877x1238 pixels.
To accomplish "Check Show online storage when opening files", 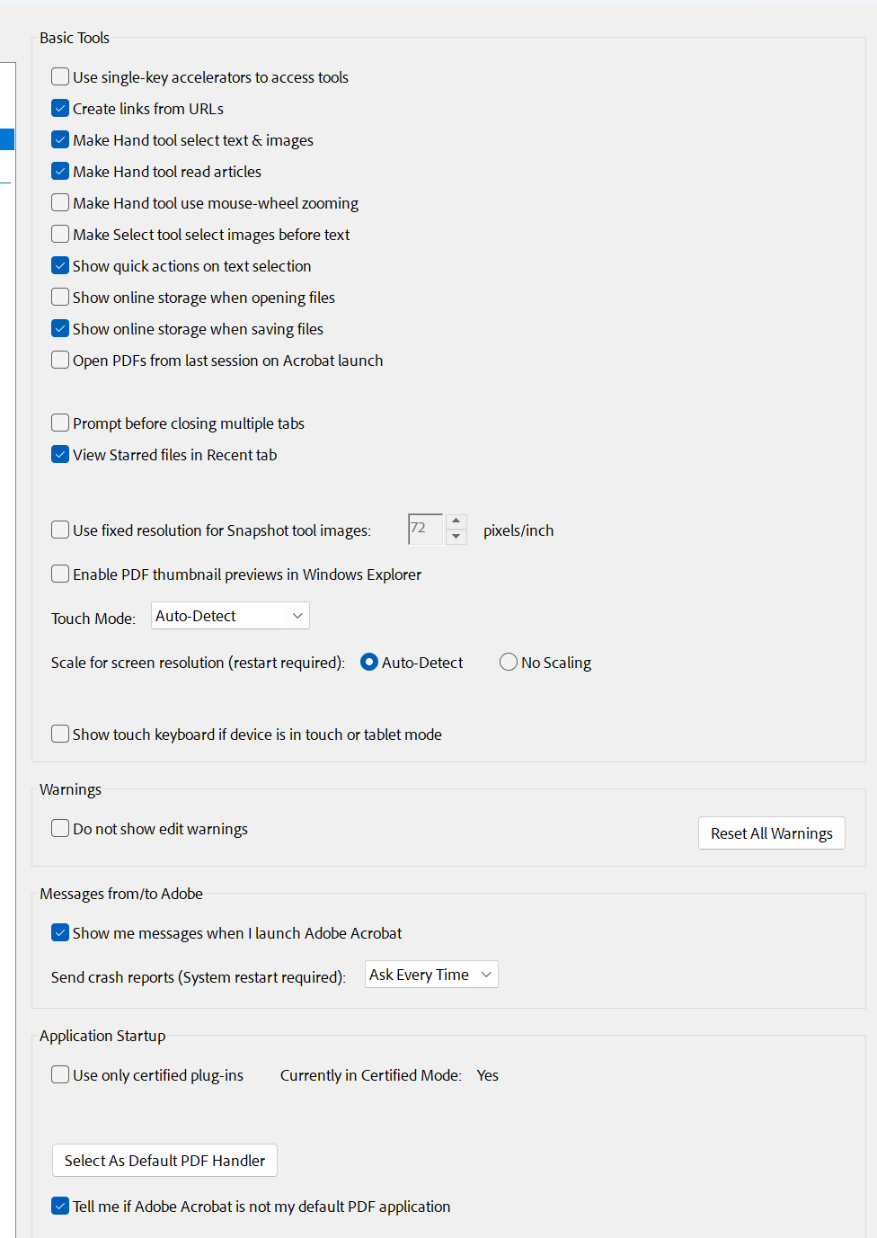I will [60, 297].
